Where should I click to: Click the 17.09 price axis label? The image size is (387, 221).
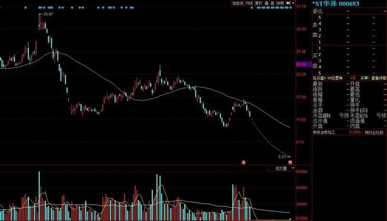[301, 97]
